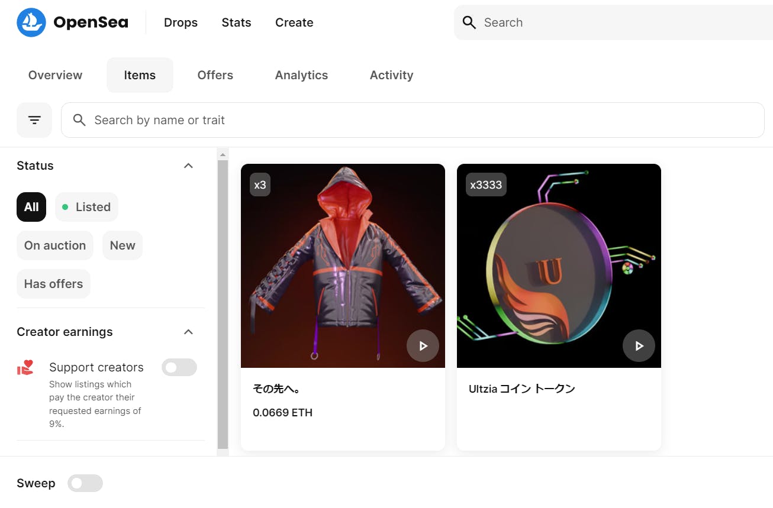Open the Drops link in navigation

181,22
